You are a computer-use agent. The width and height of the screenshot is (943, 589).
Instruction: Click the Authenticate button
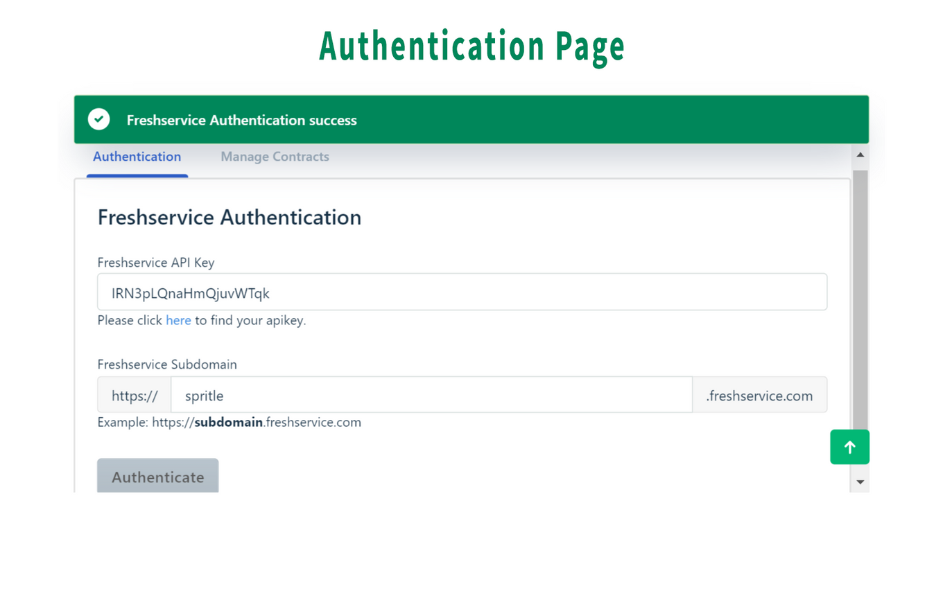tap(158, 476)
